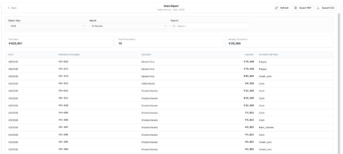343x154 pixels.
Task: Click Kitaoka Hanako in PAY-012 row
Action: (150, 91)
